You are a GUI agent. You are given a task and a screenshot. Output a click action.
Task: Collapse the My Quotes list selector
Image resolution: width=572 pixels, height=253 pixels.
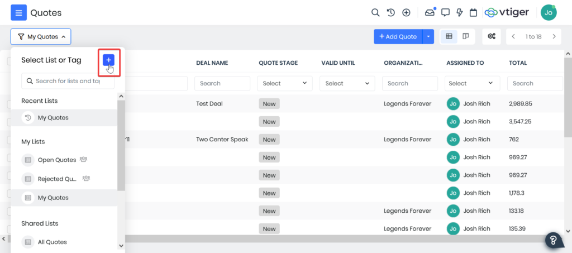[41, 36]
